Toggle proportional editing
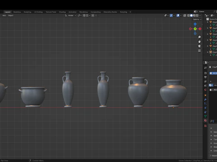 point(93,15)
